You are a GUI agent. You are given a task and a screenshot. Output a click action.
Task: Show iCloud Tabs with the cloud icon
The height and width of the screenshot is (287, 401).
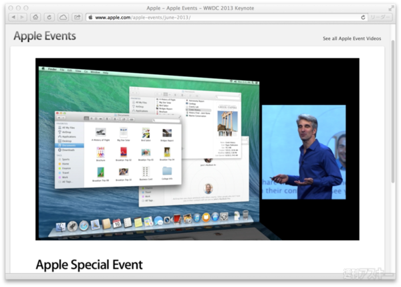(63, 17)
